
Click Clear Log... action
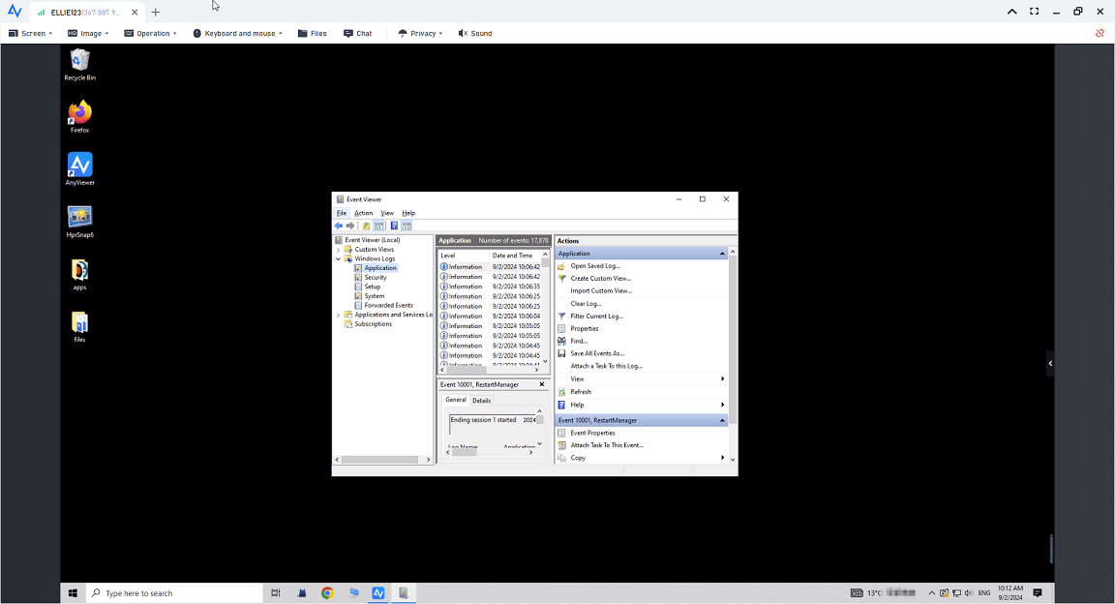tap(586, 304)
